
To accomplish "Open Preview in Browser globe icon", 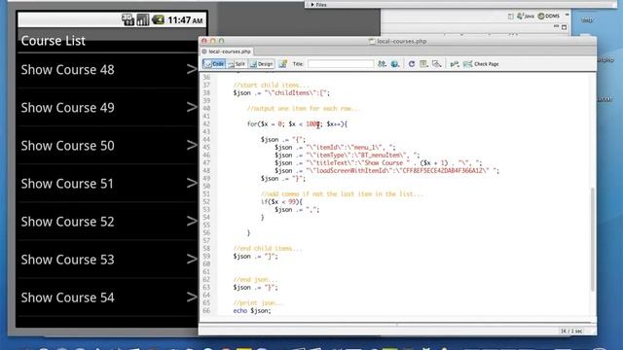I will coord(395,64).
